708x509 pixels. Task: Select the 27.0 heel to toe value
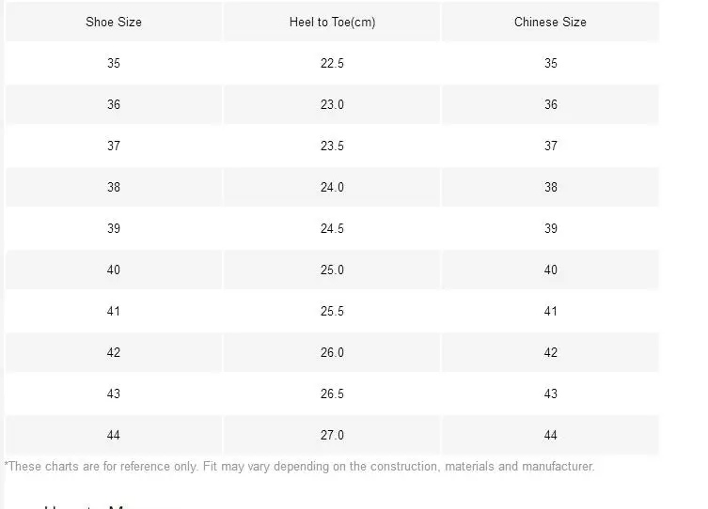332,435
